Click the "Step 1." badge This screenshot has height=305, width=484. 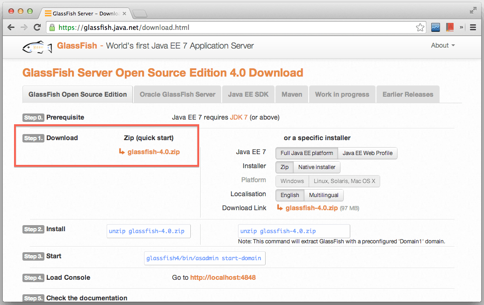tap(33, 138)
